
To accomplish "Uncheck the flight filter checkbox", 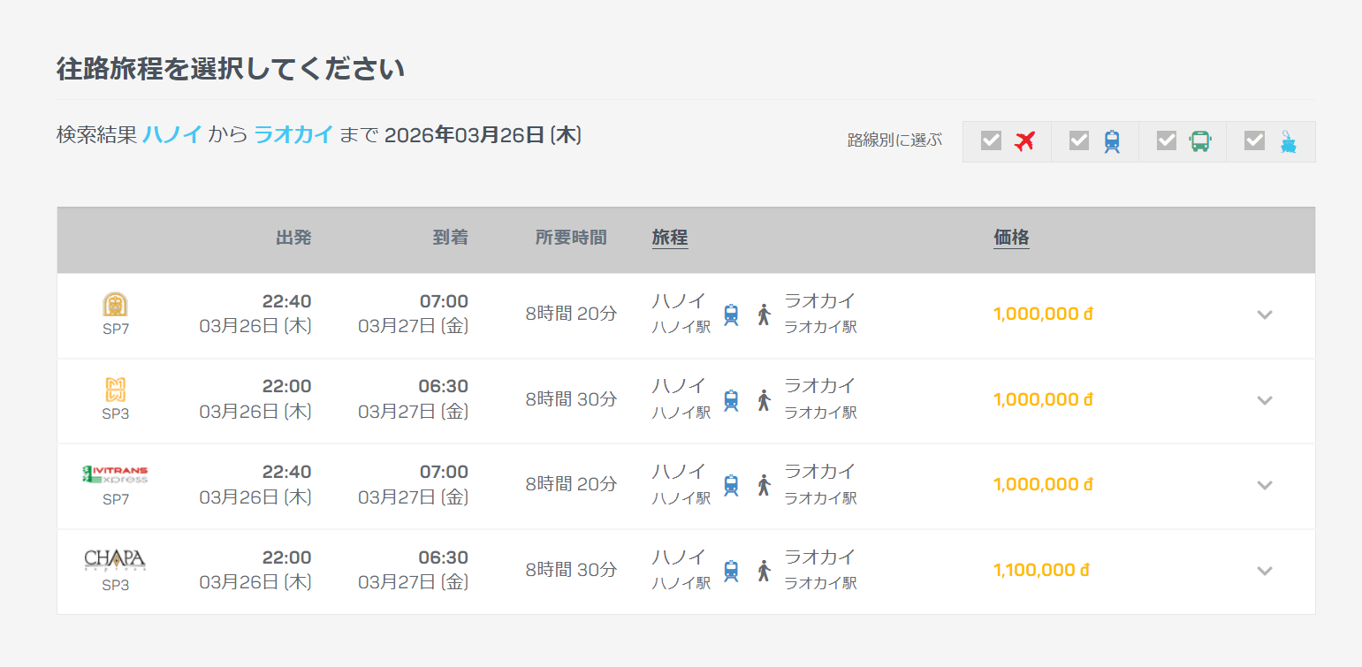I will (991, 140).
